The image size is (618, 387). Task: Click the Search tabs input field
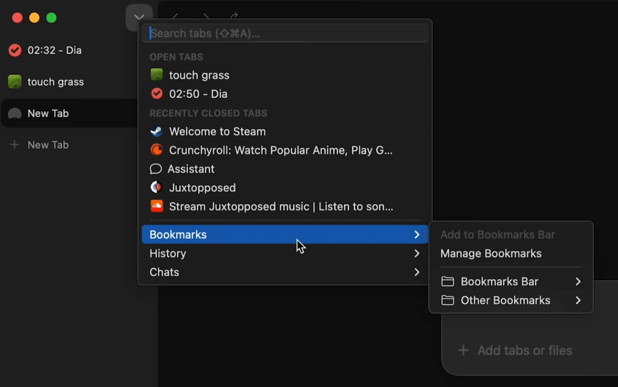pos(285,33)
